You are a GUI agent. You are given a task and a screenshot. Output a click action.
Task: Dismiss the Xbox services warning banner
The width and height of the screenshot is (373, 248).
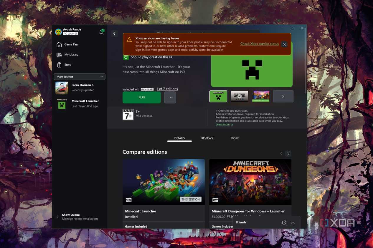284,44
